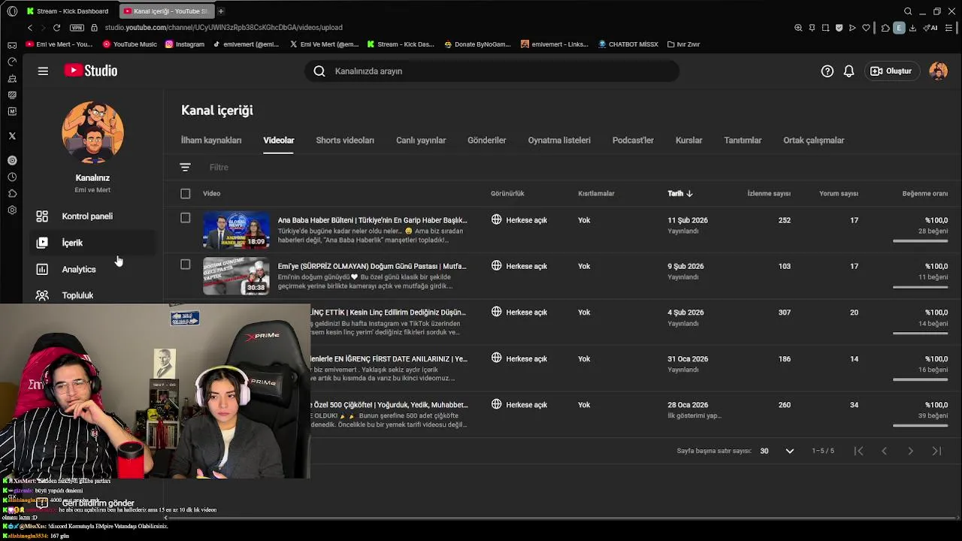Switch to the Podcast'ler tab
Image resolution: width=962 pixels, height=541 pixels.
[x=633, y=141]
